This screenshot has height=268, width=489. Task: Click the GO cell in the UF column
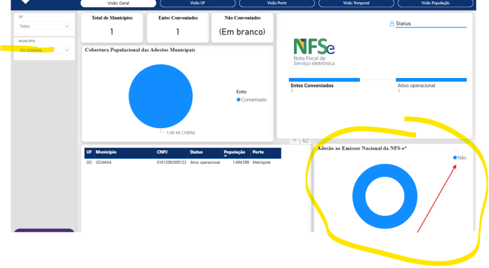(x=89, y=163)
